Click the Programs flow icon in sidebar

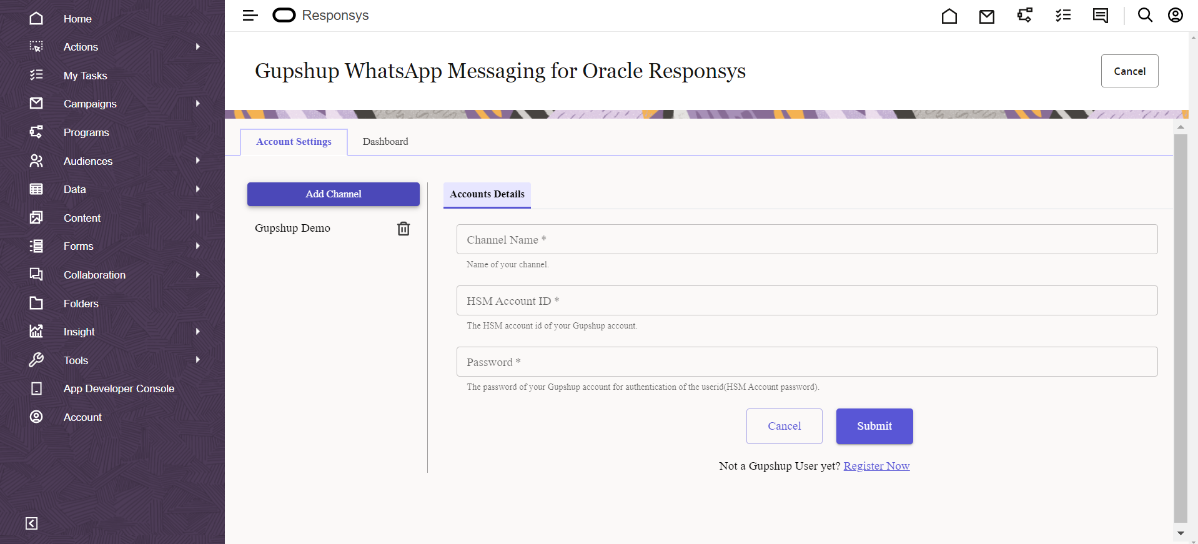(x=36, y=132)
